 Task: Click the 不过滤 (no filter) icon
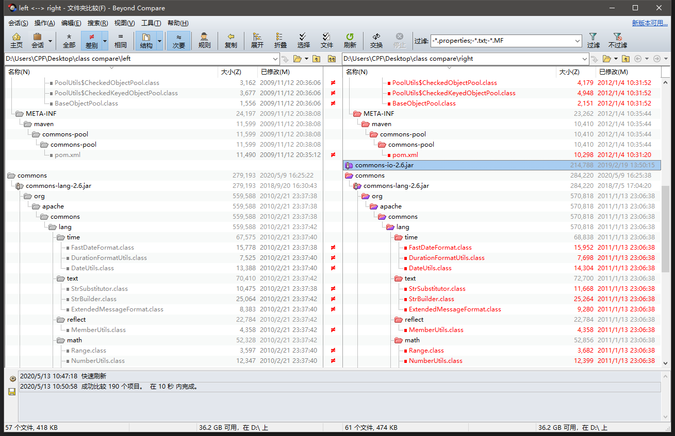coord(618,41)
